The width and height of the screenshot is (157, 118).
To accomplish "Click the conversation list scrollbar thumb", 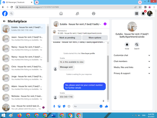I will tap(48, 44).
